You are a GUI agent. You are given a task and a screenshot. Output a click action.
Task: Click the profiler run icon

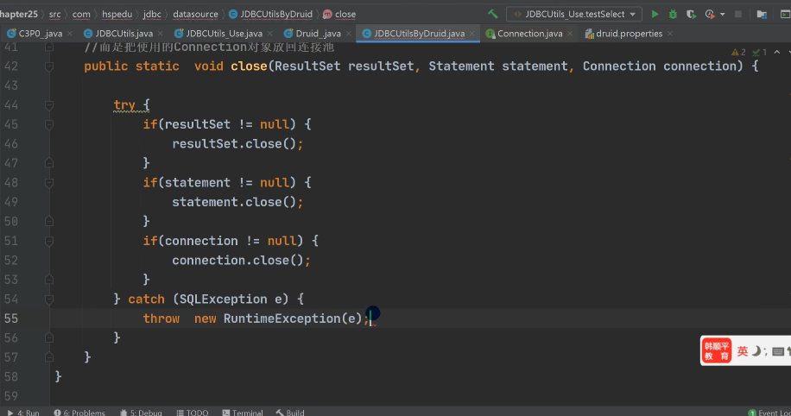[710, 14]
